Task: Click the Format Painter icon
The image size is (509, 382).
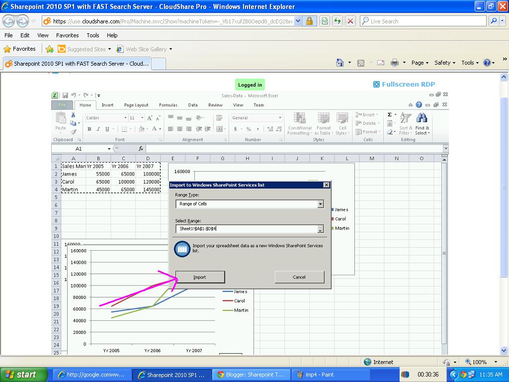Action: (x=73, y=131)
